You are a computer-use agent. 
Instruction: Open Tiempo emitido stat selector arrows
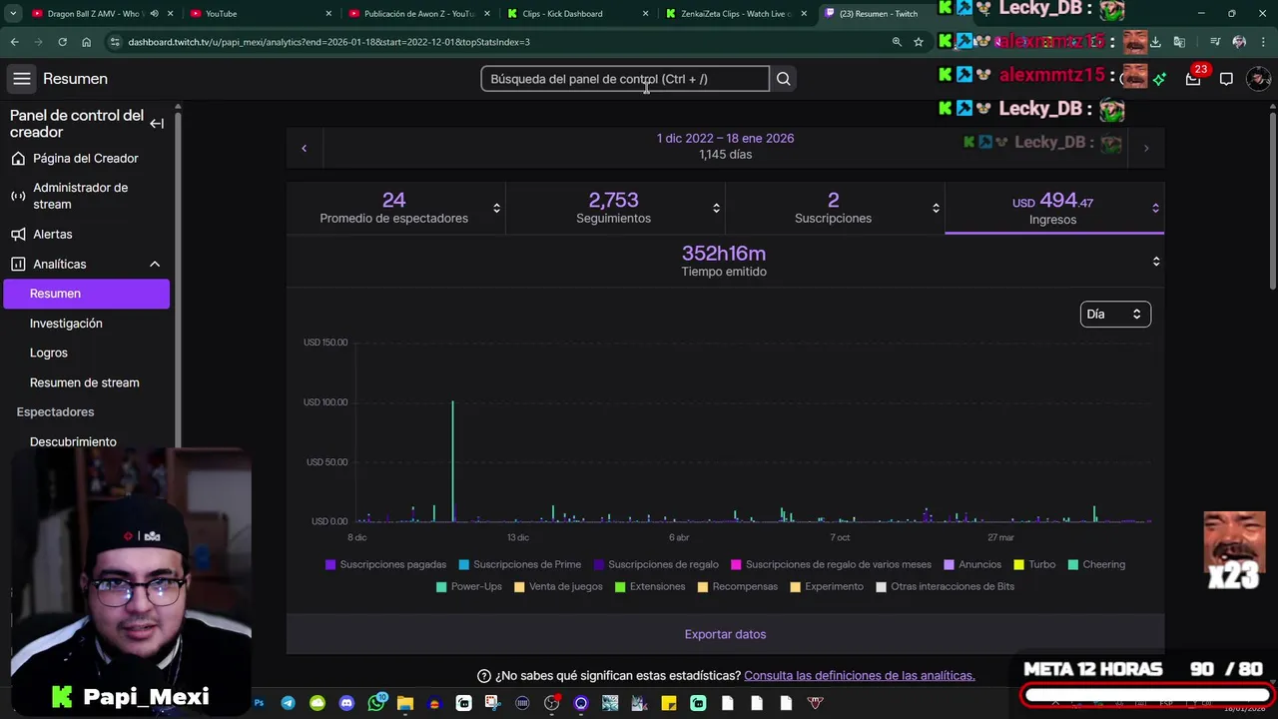point(1156,262)
